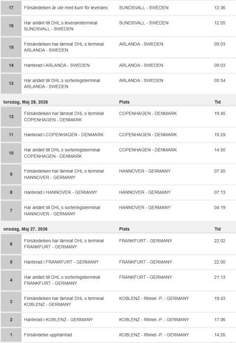236x343 pixels.
Task: Click the step 16 number cell
Action: coord(11,26)
